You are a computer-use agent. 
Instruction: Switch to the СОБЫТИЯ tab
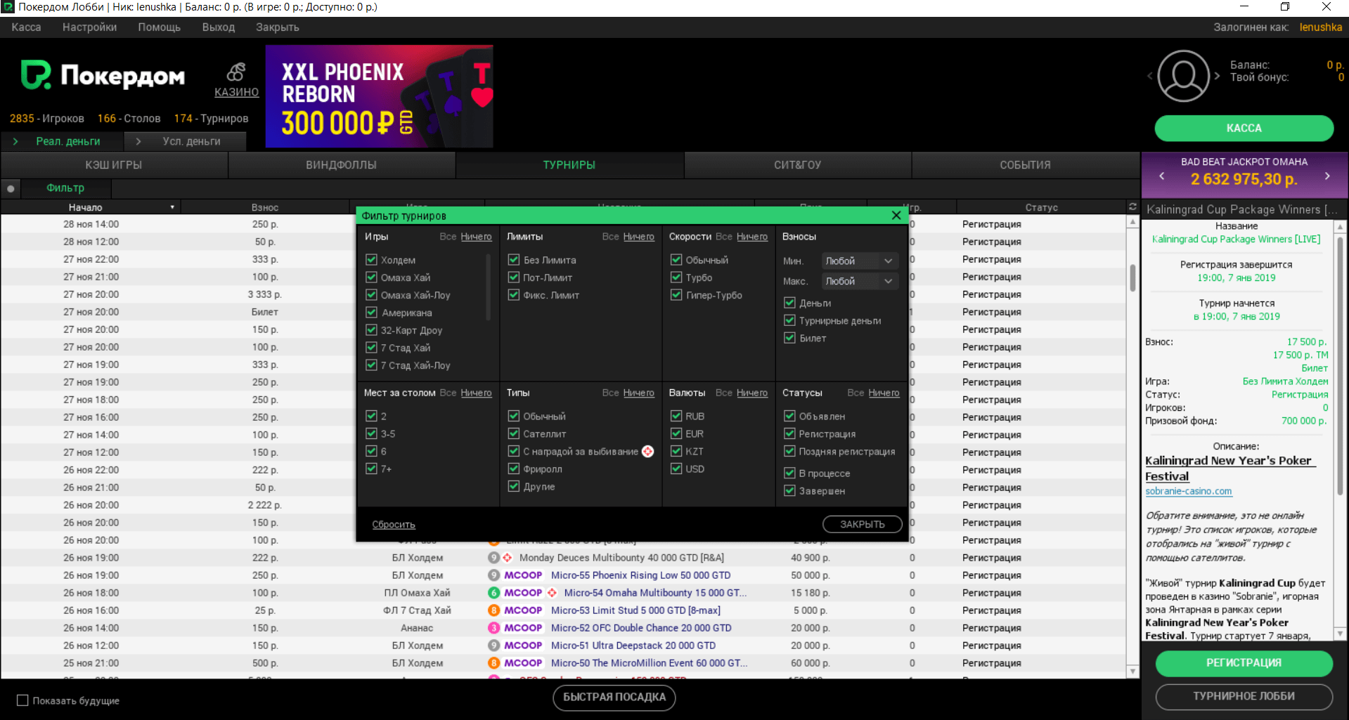pos(1025,165)
